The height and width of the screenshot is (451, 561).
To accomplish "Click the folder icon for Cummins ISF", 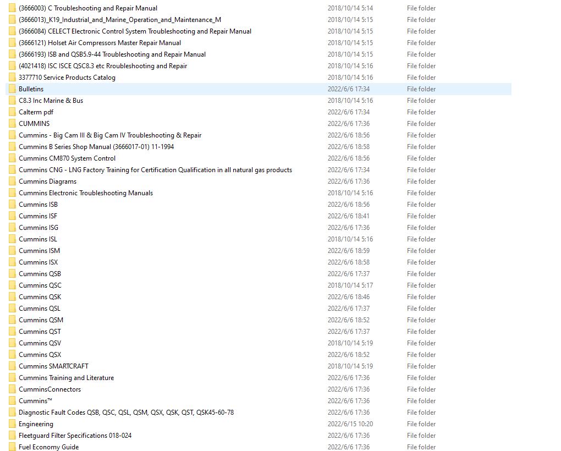I will click(12, 216).
